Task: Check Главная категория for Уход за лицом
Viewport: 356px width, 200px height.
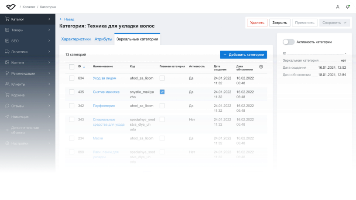Action: click(162, 78)
